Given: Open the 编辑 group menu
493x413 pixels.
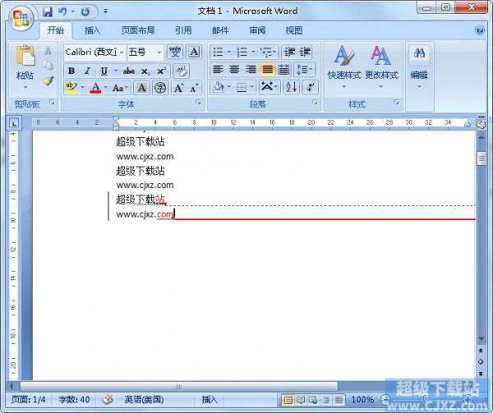Looking at the screenshot, I should click(x=419, y=67).
